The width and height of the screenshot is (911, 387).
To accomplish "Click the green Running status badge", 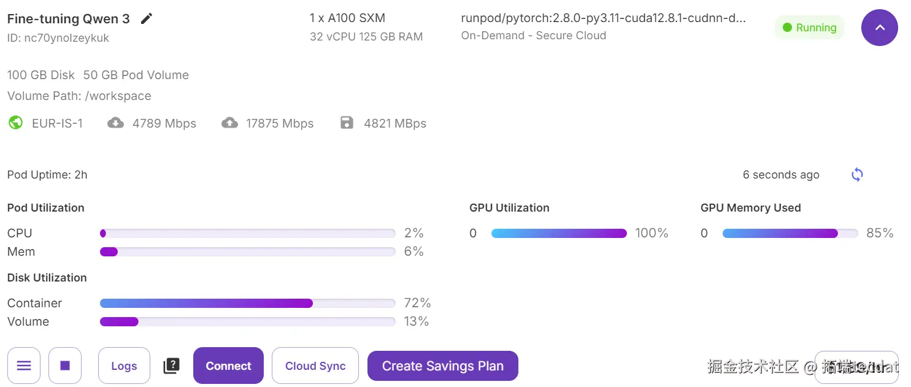I will (x=810, y=28).
